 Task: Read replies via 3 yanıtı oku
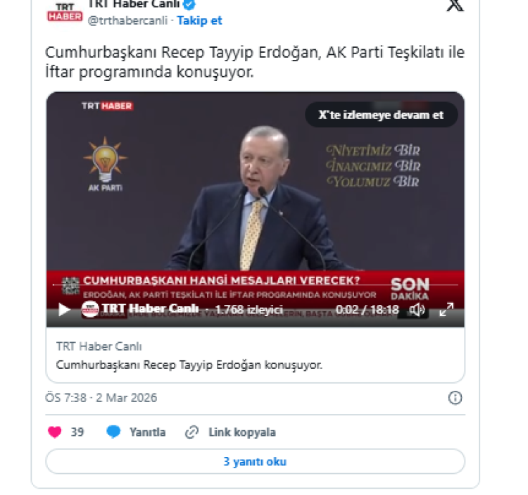pyautogui.click(x=256, y=461)
